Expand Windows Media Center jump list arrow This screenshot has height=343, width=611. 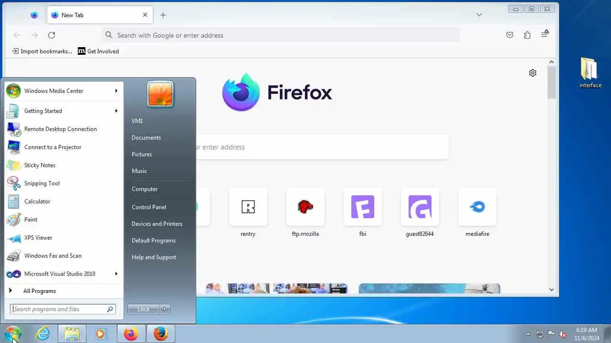point(116,91)
